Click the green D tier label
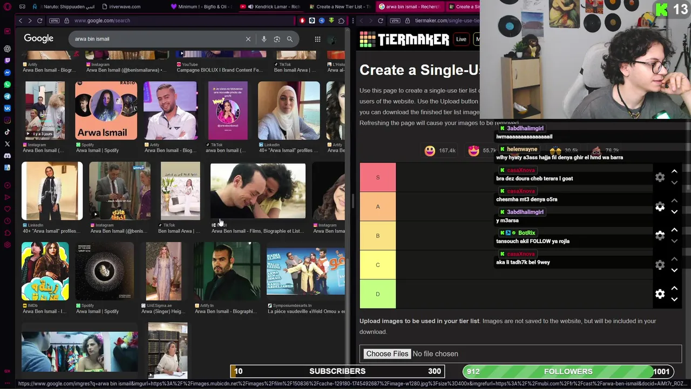The height and width of the screenshot is (389, 691). (x=378, y=294)
